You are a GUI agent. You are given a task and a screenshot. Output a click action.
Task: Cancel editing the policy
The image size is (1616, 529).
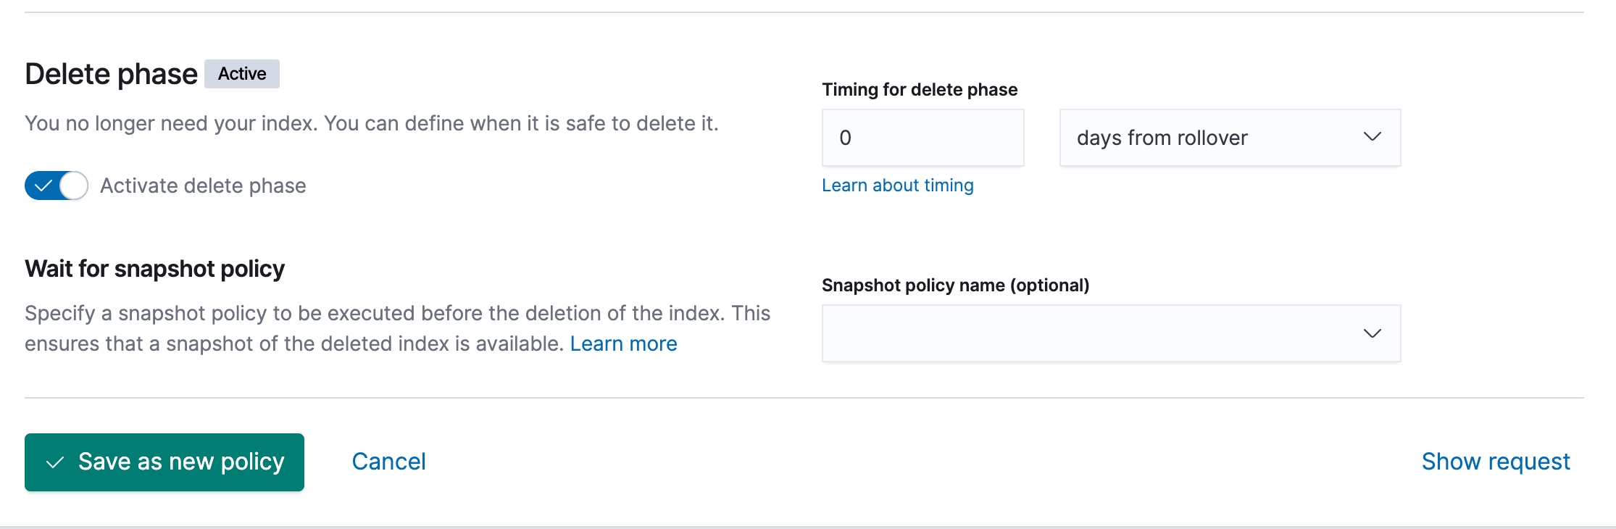click(388, 462)
